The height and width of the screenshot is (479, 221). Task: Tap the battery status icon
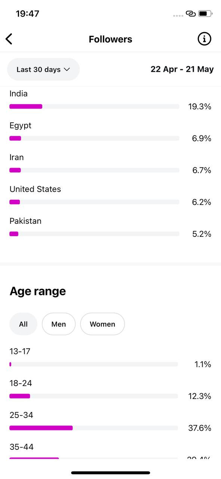coord(205,14)
